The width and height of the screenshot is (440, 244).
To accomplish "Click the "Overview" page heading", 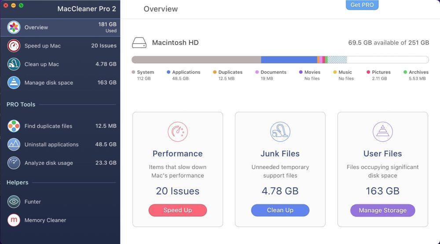I will tap(161, 9).
